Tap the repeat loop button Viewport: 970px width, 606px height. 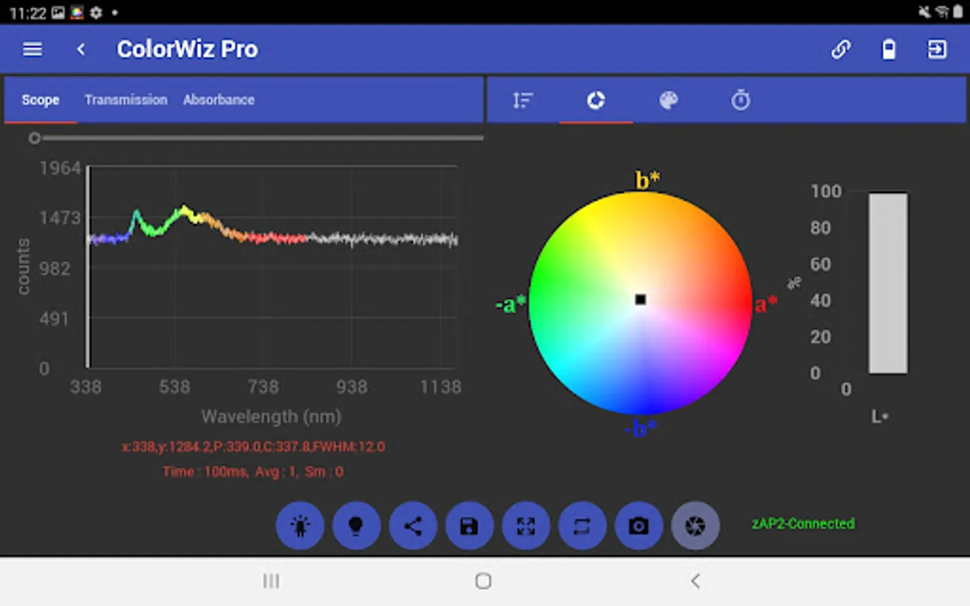(583, 526)
